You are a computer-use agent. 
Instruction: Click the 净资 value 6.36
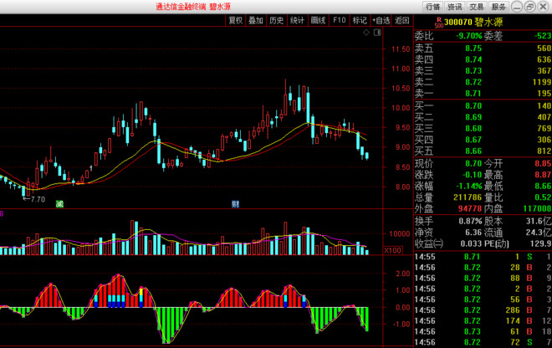(x=473, y=233)
